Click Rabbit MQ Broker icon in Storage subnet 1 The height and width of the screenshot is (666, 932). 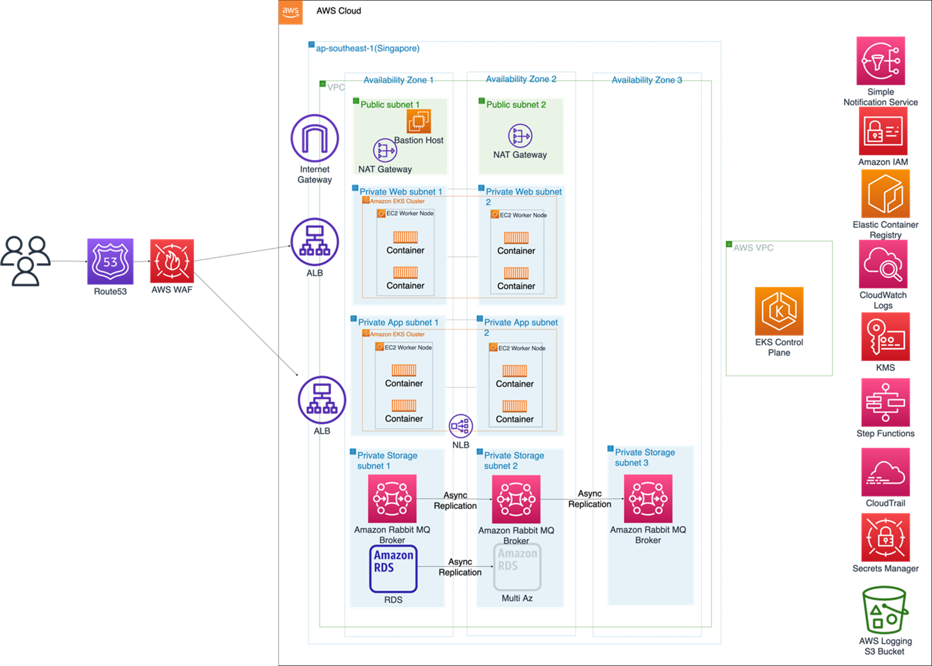click(392, 499)
